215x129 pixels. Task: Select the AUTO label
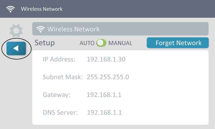(x=87, y=43)
